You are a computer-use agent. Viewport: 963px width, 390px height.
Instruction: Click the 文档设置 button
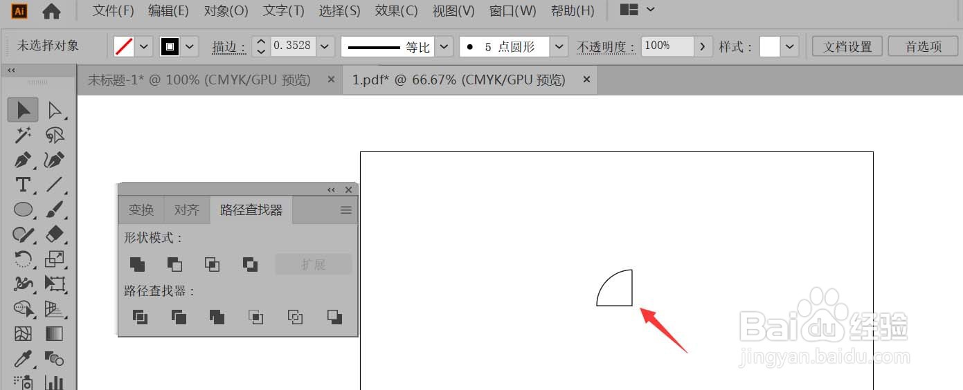click(847, 46)
